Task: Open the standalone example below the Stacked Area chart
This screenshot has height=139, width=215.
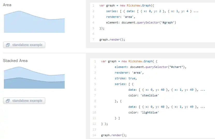Action: [24, 101]
